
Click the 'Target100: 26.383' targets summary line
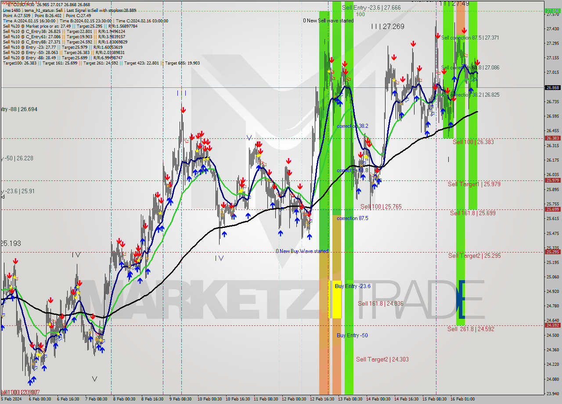click(x=101, y=63)
